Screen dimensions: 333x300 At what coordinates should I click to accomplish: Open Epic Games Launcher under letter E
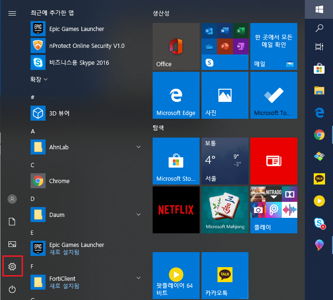(x=86, y=248)
